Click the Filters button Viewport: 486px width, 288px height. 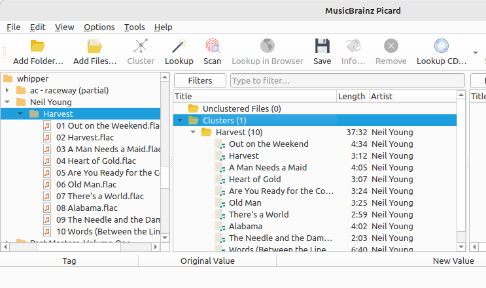(x=200, y=81)
